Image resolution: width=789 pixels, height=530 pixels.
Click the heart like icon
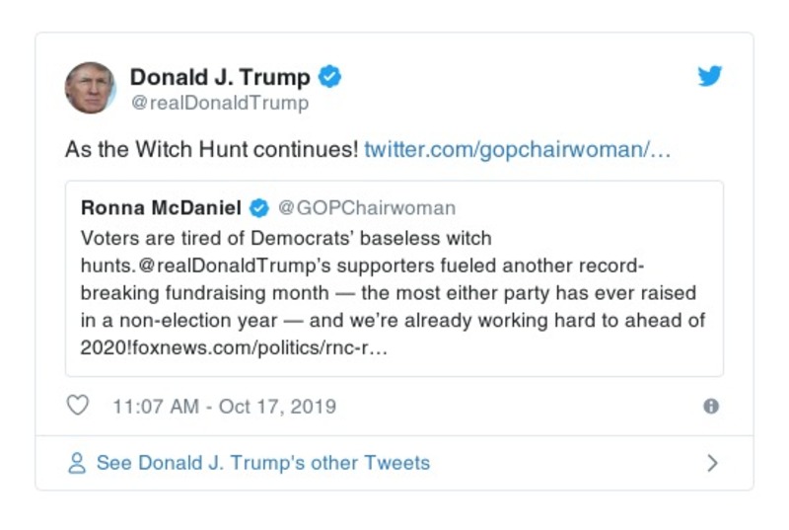(x=77, y=406)
